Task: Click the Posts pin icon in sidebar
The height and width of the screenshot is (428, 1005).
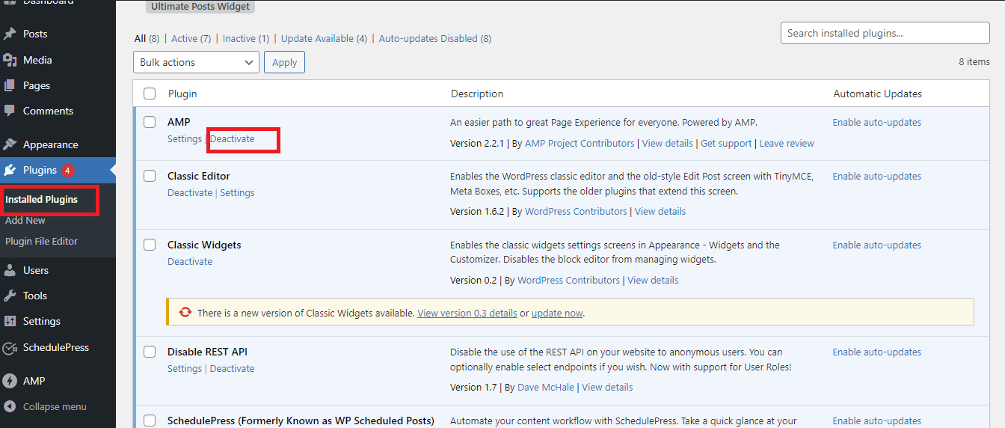Action: tap(10, 34)
